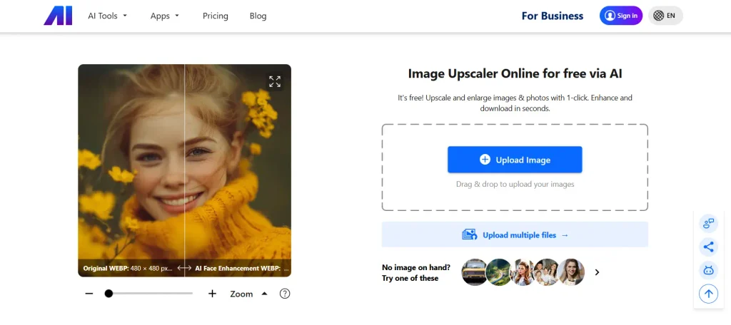Click the AI Face Enhancement WEBP caption
Screen dimensions: 731x325
pos(241,268)
